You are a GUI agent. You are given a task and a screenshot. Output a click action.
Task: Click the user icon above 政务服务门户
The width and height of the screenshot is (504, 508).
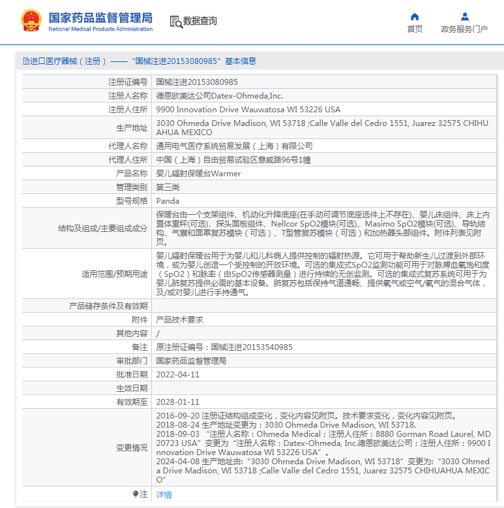[465, 16]
